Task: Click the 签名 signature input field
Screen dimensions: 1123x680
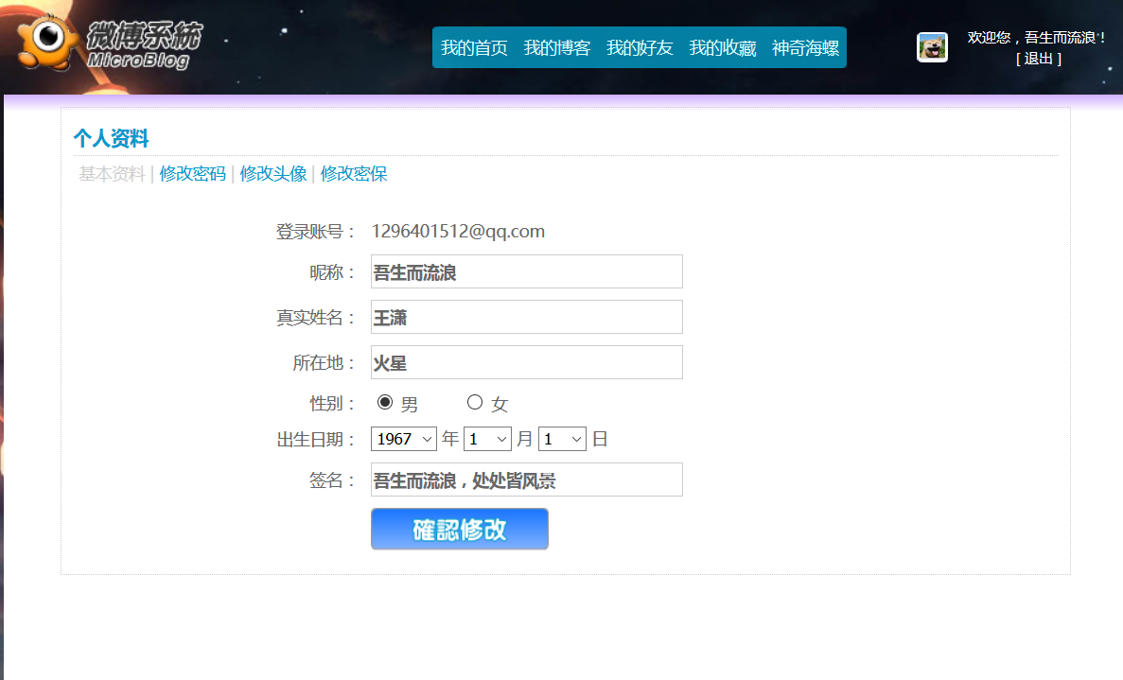Action: pyautogui.click(x=526, y=479)
